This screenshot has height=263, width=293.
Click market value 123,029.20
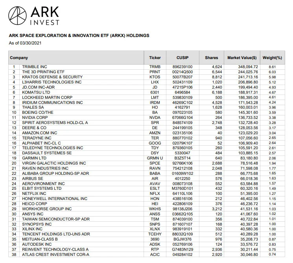pyautogui.click(x=248, y=133)
